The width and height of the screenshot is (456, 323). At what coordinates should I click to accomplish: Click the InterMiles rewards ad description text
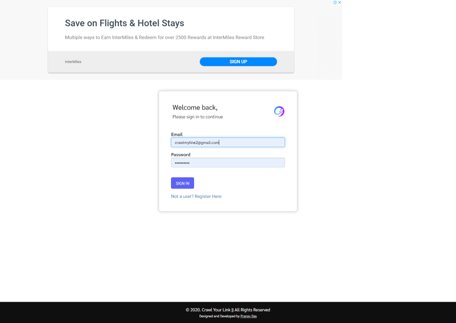(164, 37)
